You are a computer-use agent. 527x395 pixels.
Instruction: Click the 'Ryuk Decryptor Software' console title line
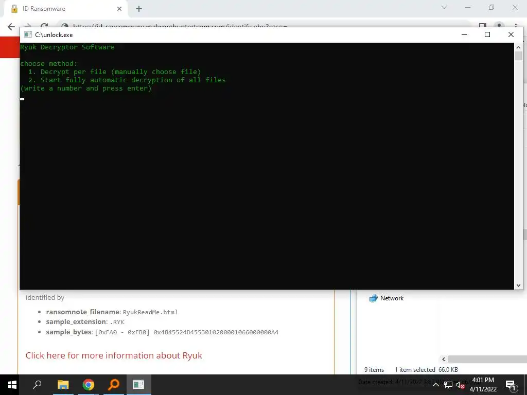pyautogui.click(x=67, y=47)
